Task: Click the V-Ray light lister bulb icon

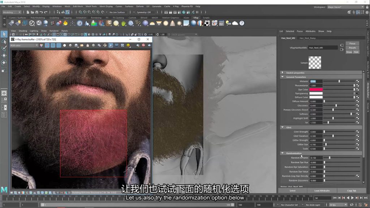Action: point(228,23)
